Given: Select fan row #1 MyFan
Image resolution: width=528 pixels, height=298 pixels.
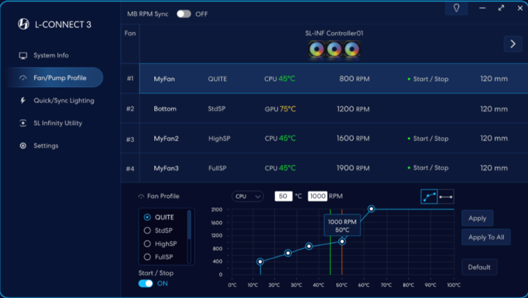Looking at the screenshot, I should 333,79.
